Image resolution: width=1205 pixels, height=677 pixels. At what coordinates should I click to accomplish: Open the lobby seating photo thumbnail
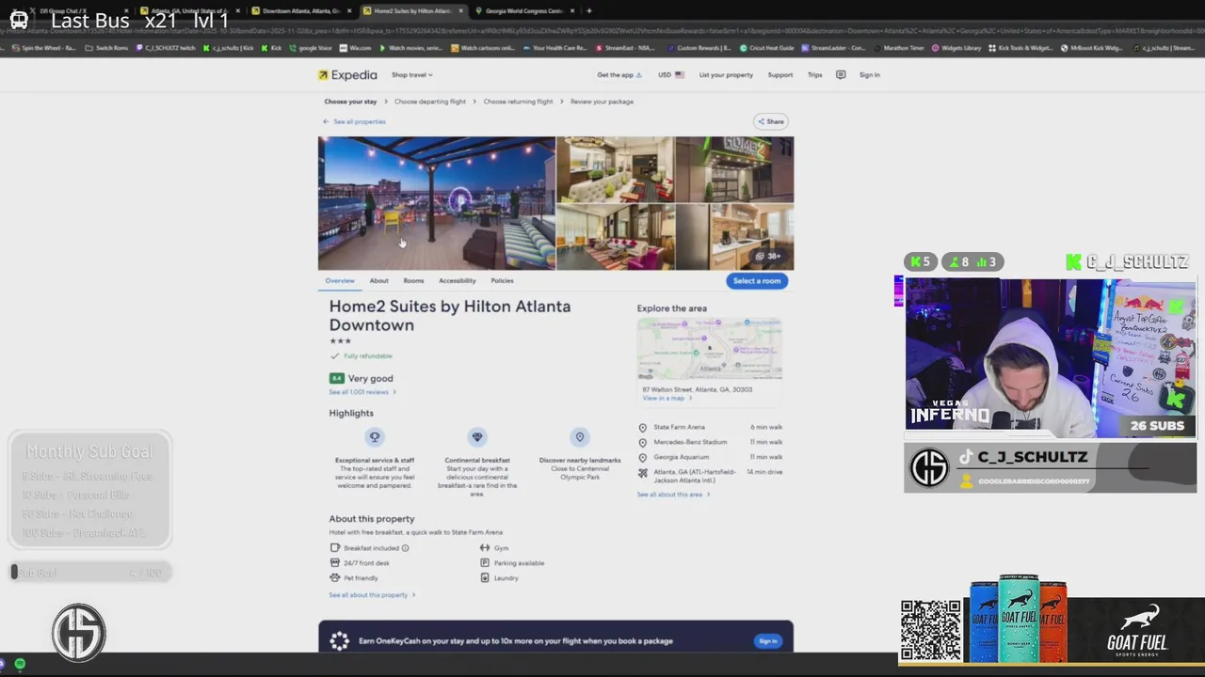pyautogui.click(x=616, y=169)
